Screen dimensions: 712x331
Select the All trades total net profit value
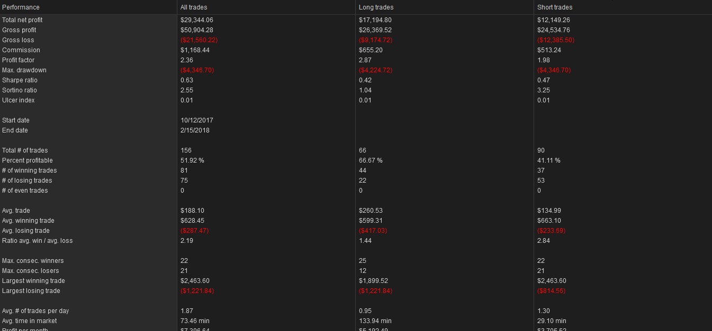click(197, 20)
